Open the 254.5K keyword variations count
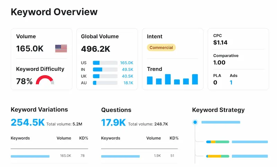The image size is (277, 167). pos(28,122)
